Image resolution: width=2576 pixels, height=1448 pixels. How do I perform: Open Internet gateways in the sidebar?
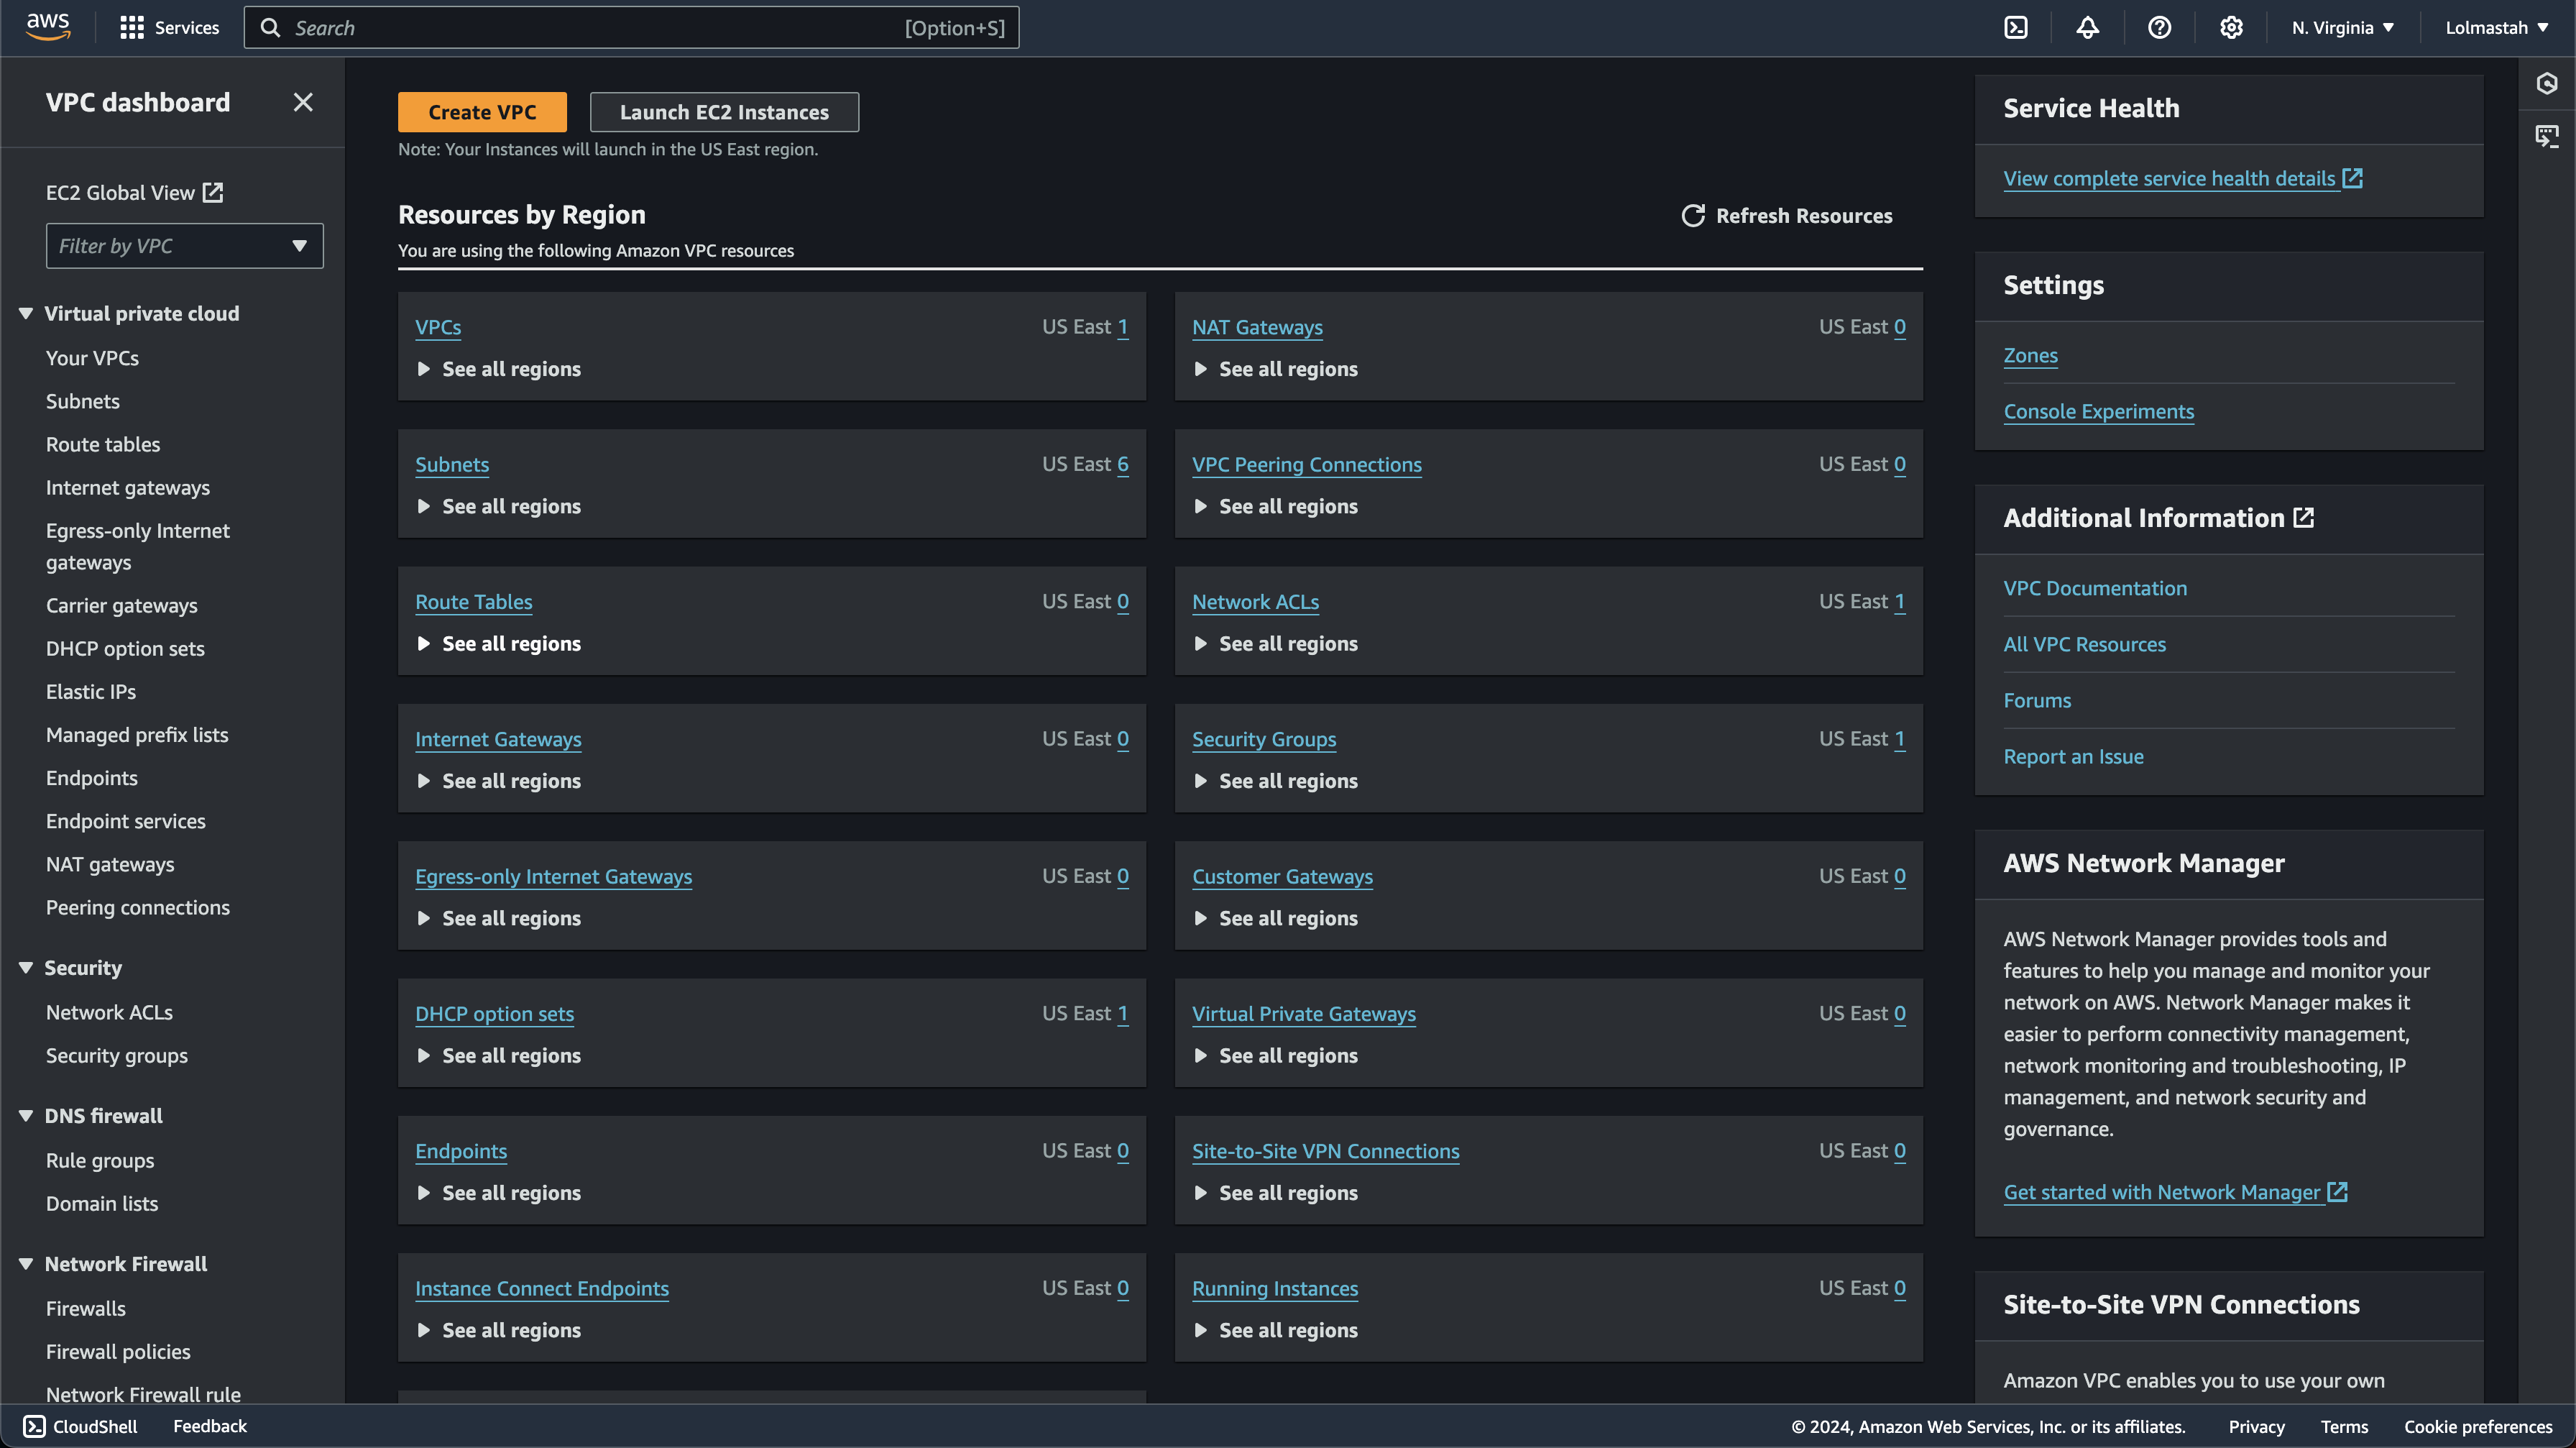tap(128, 487)
